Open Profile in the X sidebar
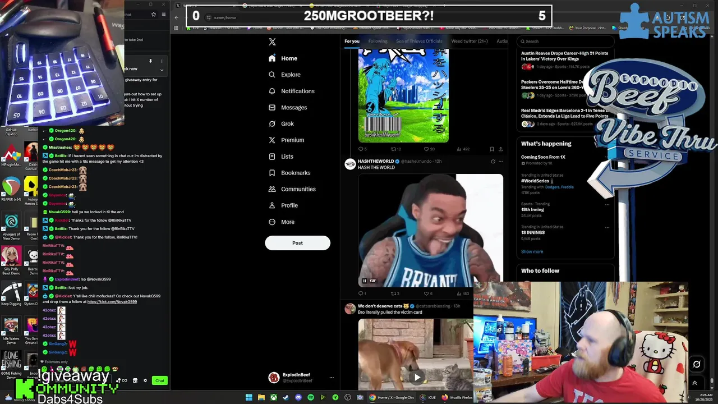Image resolution: width=718 pixels, height=404 pixels. pos(283,205)
